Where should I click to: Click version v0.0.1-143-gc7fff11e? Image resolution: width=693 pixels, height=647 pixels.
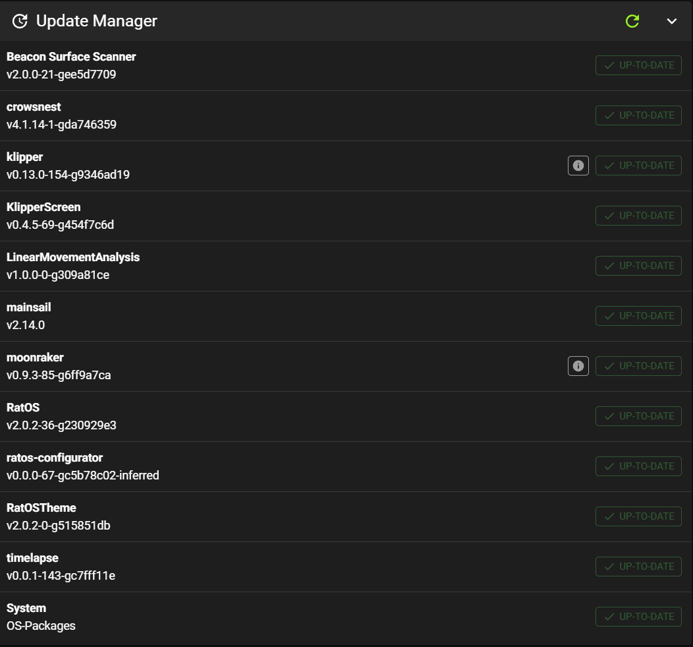pyautogui.click(x=61, y=575)
